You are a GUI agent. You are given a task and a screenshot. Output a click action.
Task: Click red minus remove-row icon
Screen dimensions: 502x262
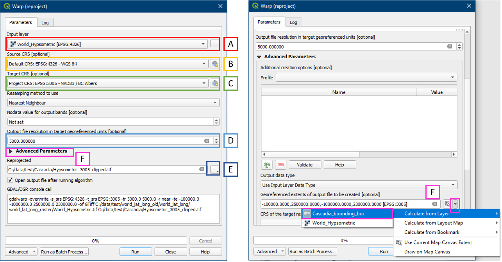point(280,165)
